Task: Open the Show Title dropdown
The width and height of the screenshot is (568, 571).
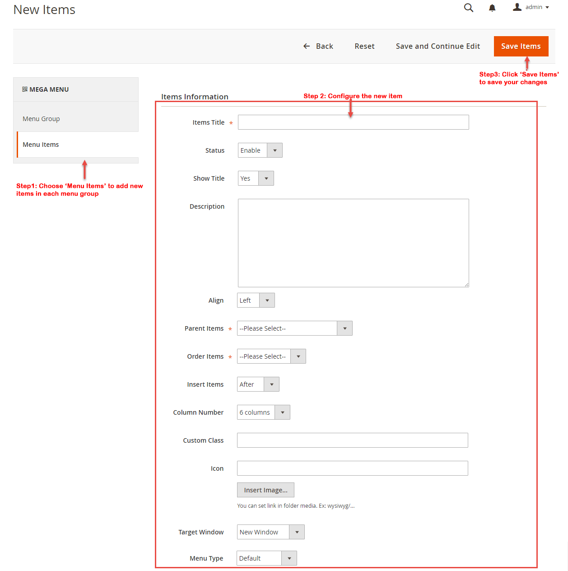Action: 256,178
